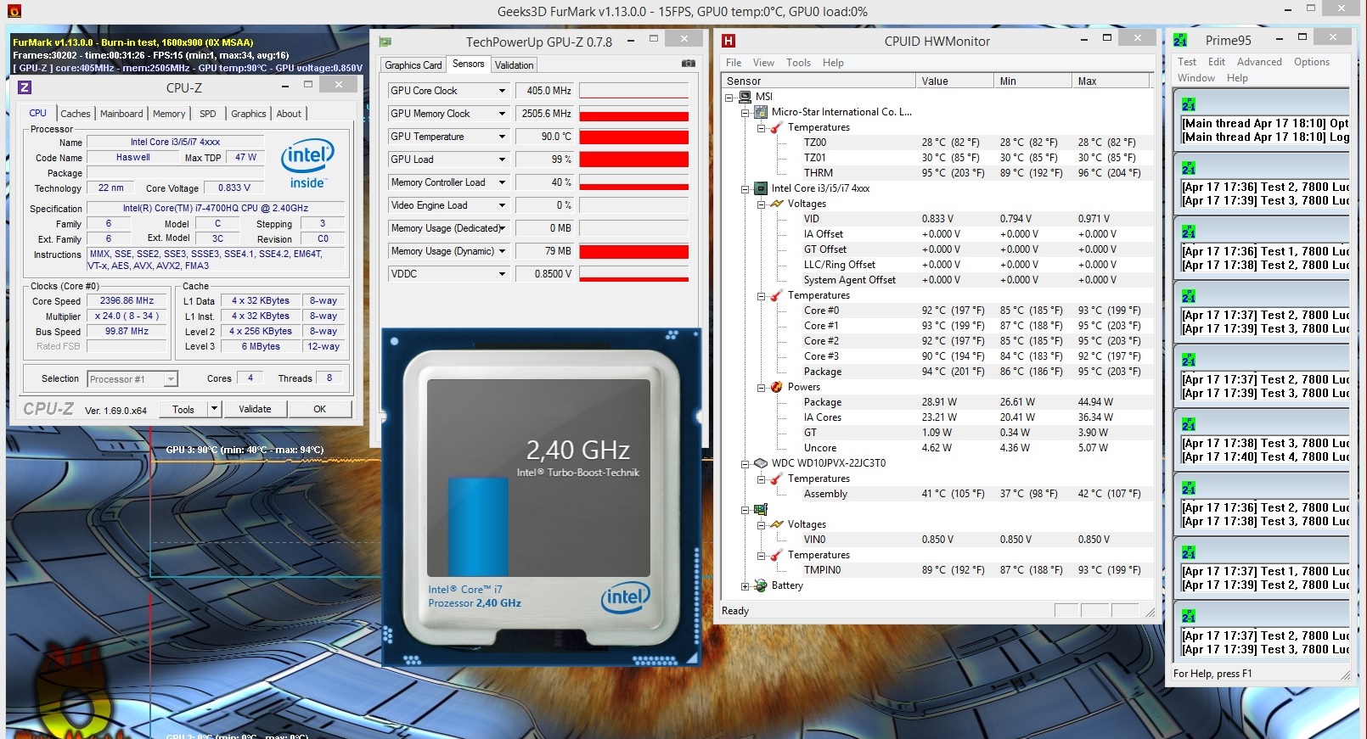
Task: Click the Voltages icon under Intel Core
Action: click(x=776, y=204)
